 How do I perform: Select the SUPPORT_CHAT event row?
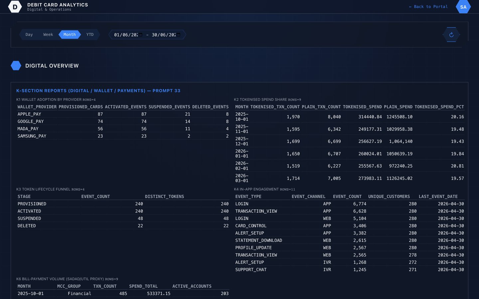coord(350,270)
